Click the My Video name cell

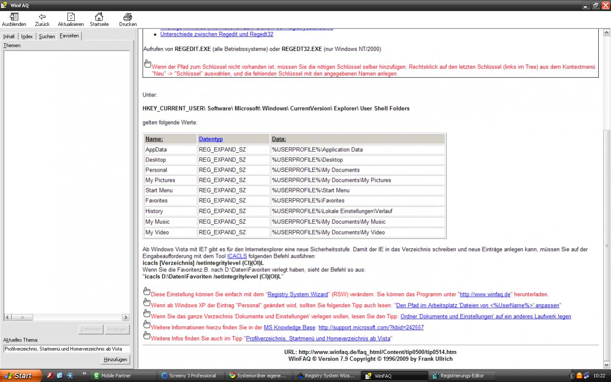[170, 232]
